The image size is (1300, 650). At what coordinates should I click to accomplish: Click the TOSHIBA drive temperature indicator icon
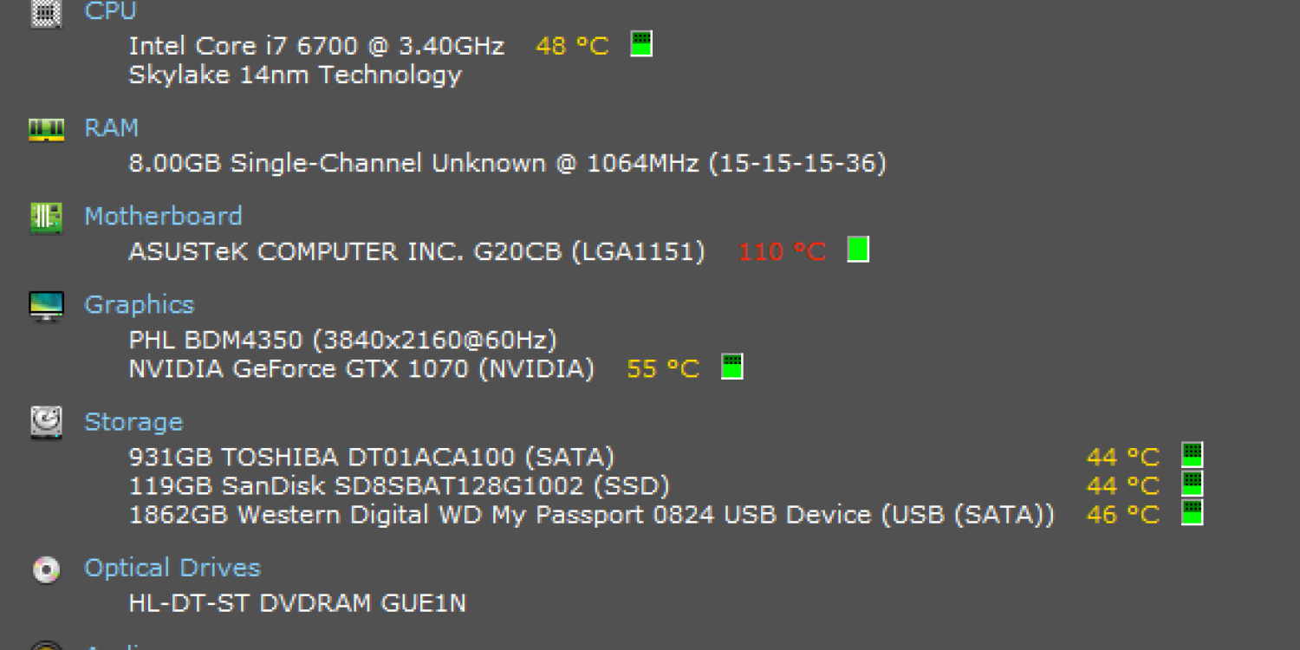click(x=1193, y=455)
